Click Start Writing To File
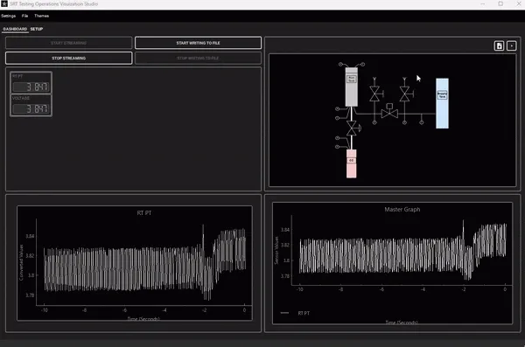 coord(199,43)
